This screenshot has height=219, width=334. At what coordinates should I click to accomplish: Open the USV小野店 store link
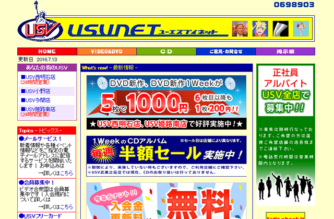[x=36, y=91]
